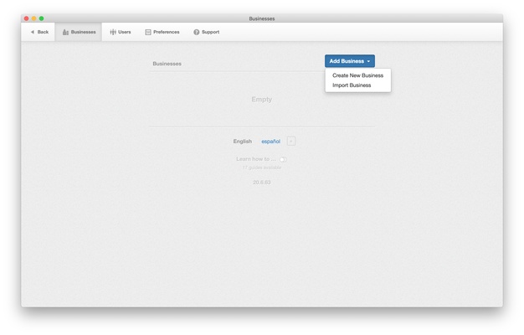Open the Support tab
The width and height of the screenshot is (524, 335).
(206, 32)
